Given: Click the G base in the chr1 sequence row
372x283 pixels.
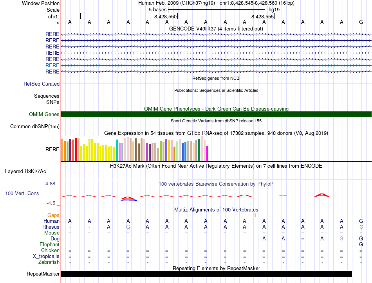Looking at the screenshot, I should (361, 22).
